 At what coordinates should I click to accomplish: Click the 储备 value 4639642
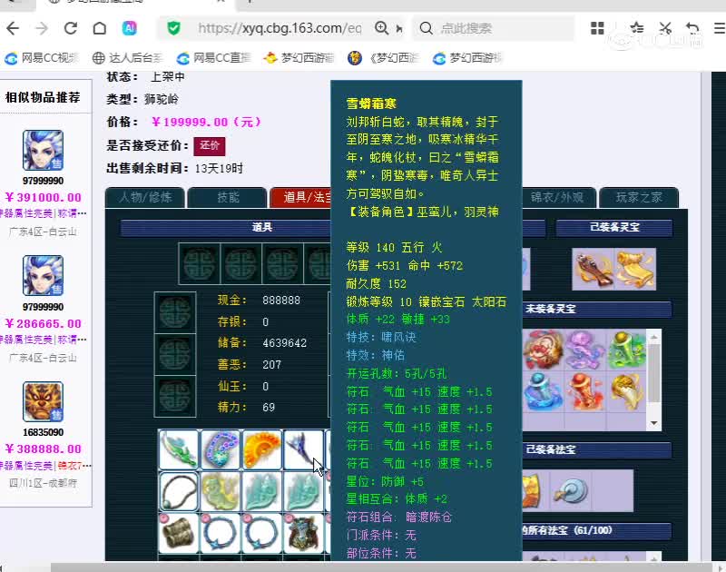coord(284,342)
